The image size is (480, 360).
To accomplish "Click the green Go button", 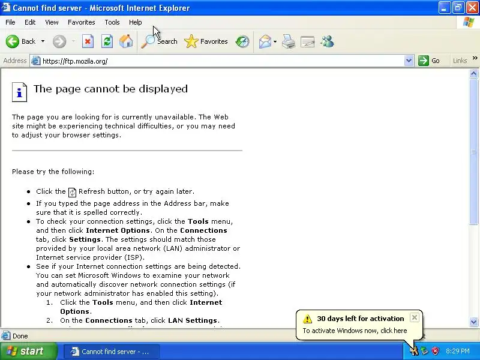I will (x=430, y=61).
